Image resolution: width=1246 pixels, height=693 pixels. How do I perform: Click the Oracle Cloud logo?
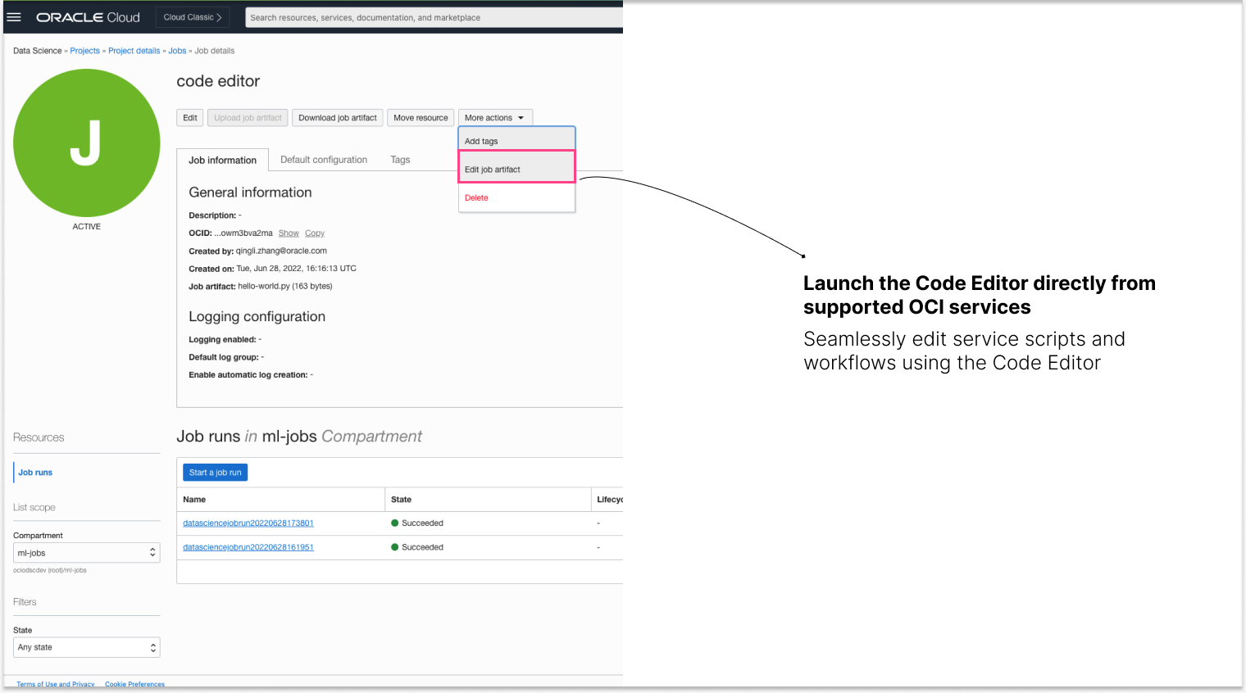[88, 16]
